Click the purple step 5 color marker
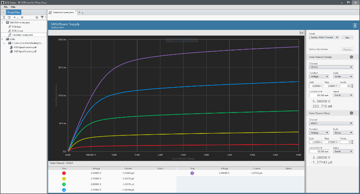This screenshot has height=194, width=360. pyautogui.click(x=192, y=173)
